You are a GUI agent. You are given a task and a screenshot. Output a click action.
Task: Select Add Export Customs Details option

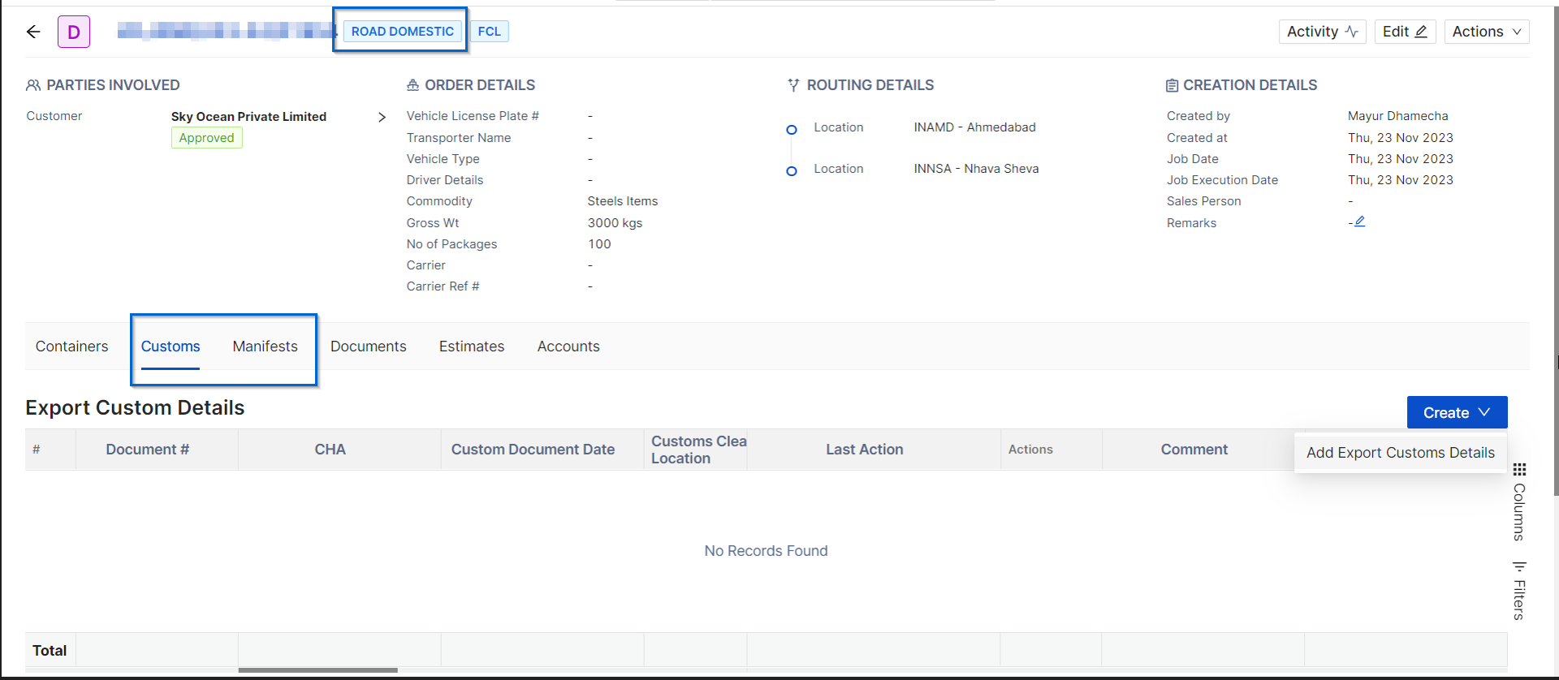1400,453
